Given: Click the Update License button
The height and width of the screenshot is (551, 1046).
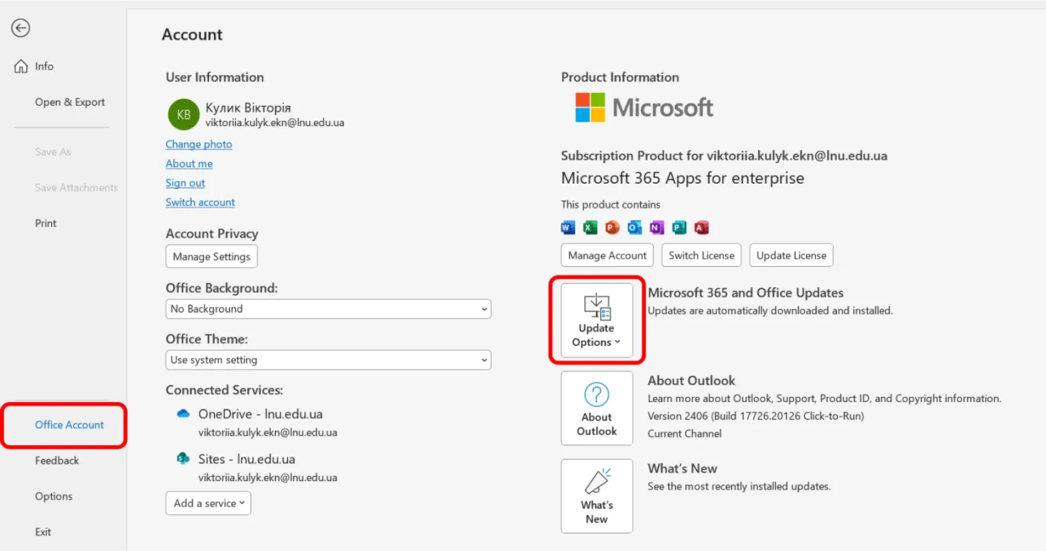Looking at the screenshot, I should (791, 255).
